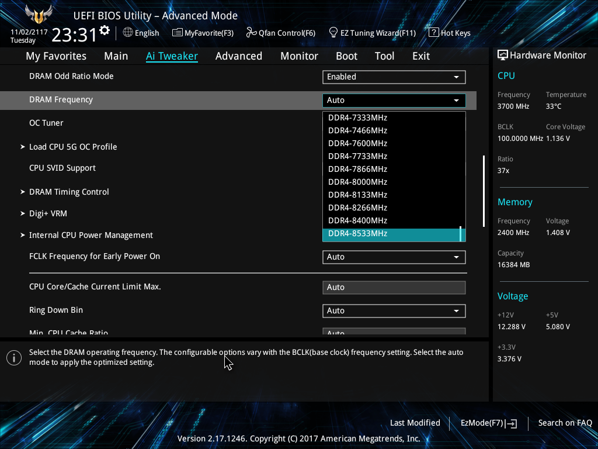Viewport: 598px width, 449px height.
Task: Click the MyFavorite list icon
Action: click(178, 33)
